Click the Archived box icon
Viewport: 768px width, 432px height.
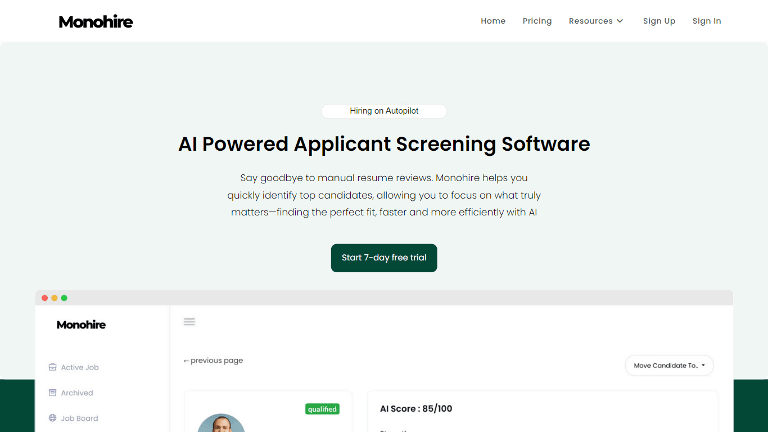(x=52, y=393)
